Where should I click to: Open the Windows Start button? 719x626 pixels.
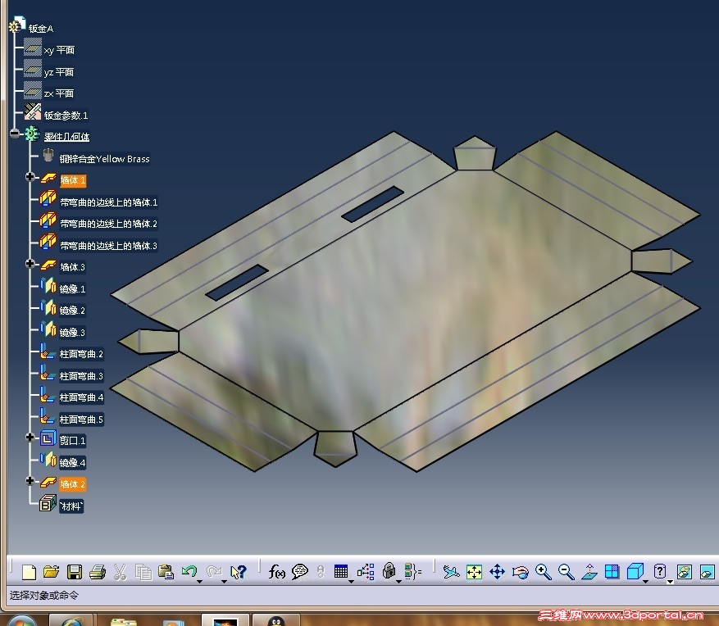point(21,621)
